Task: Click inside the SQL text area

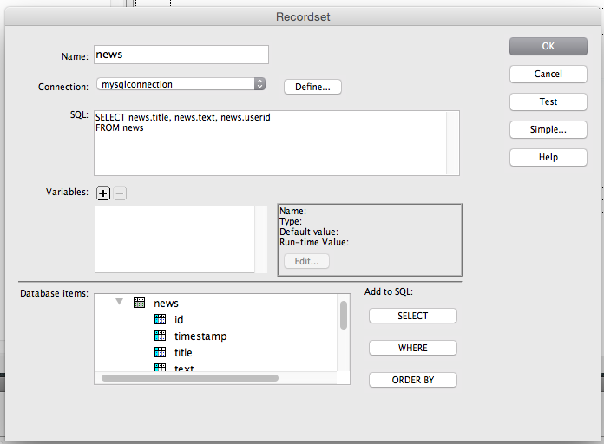Action: [x=277, y=143]
